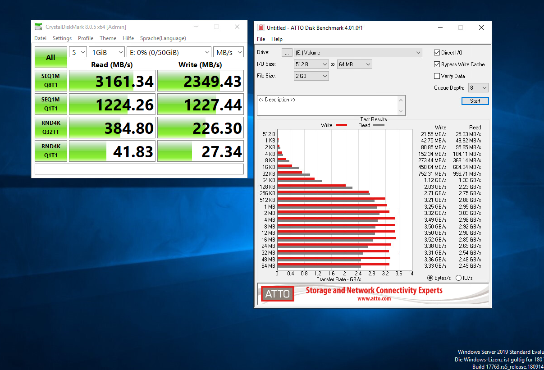Click the RND4K Q32T1 write value 226.30
Viewport: 544px width, 370px height.
pyautogui.click(x=201, y=128)
